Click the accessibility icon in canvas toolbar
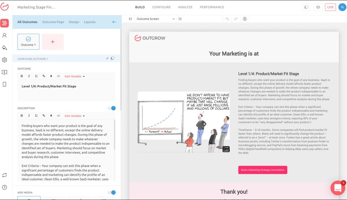347x200 pixels. pyautogui.click(x=245, y=19)
